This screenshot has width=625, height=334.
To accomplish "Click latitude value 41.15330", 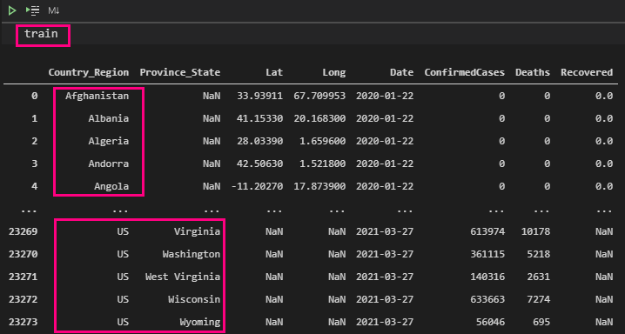I will [260, 118].
